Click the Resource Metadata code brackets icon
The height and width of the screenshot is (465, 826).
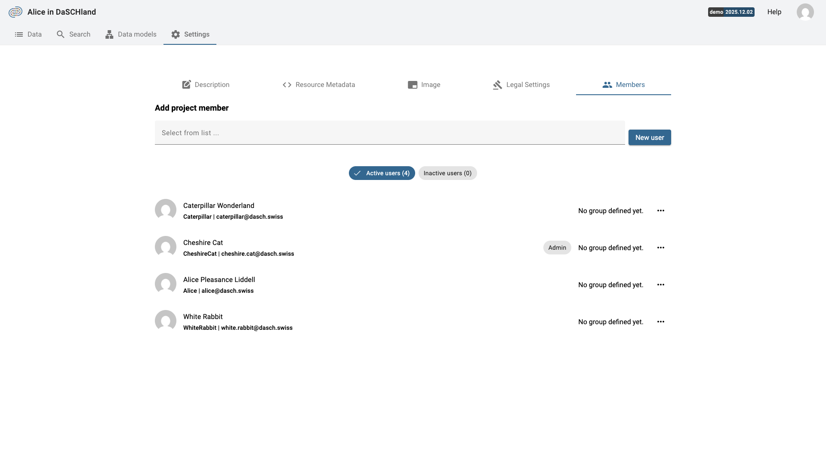click(287, 85)
